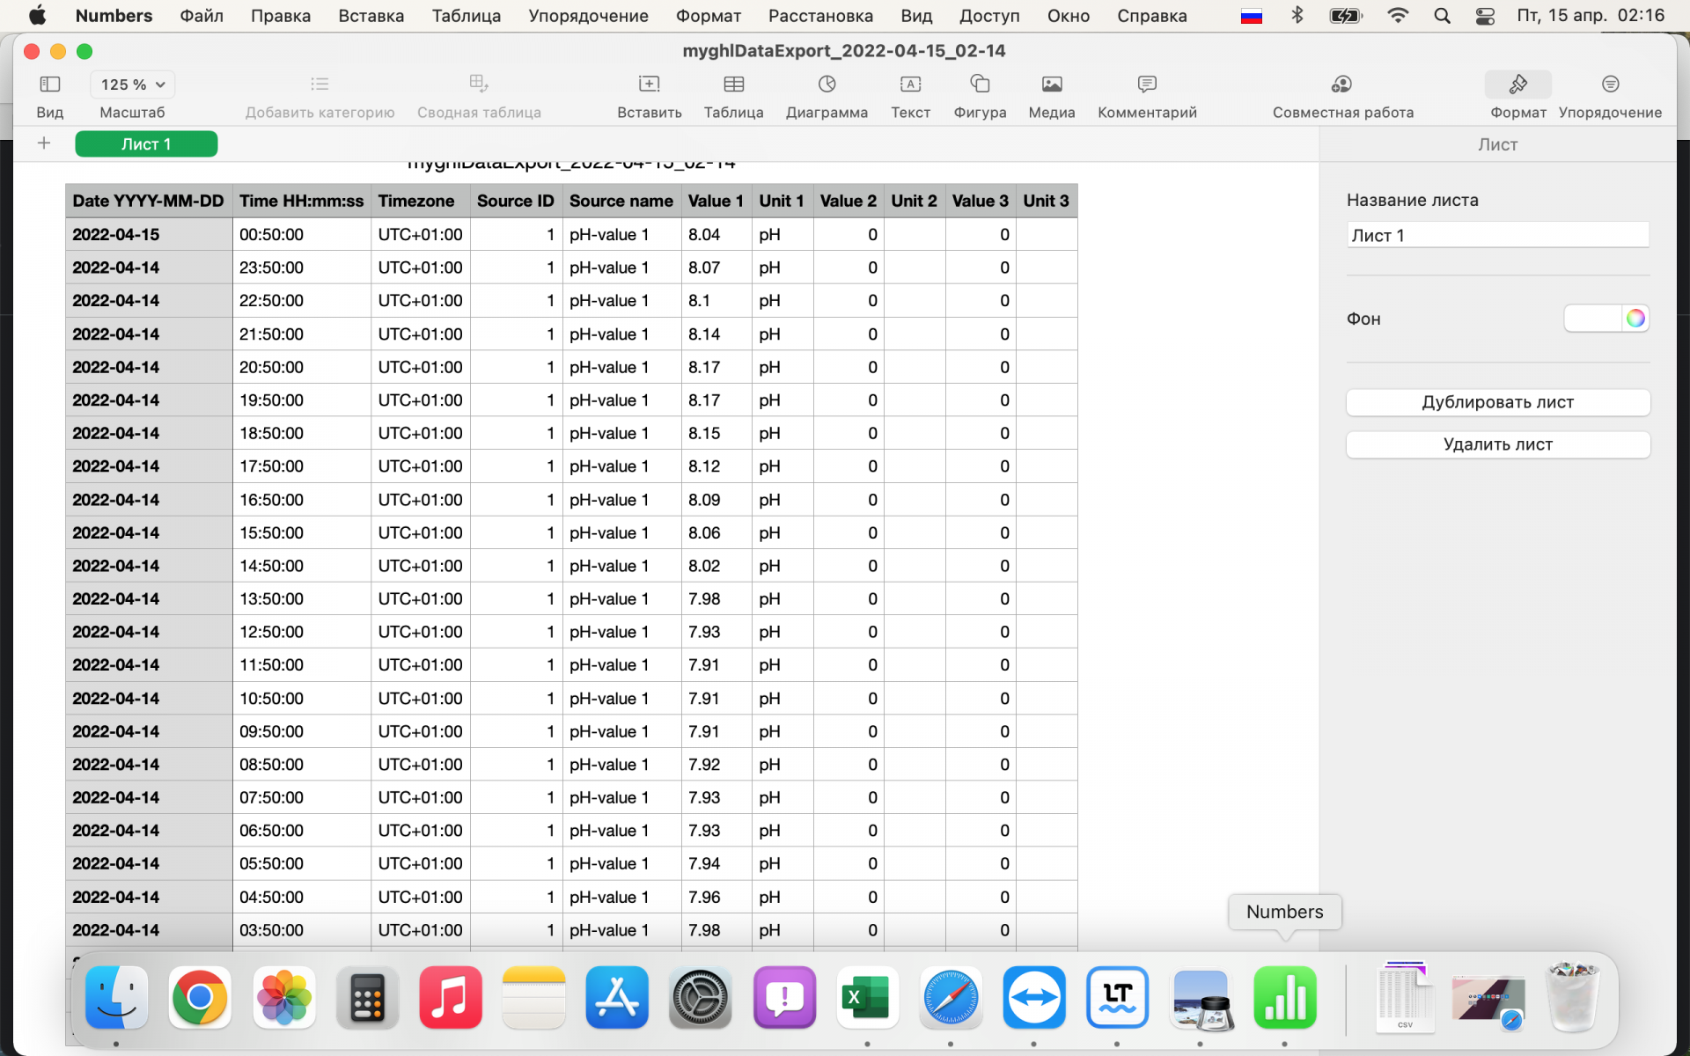The height and width of the screenshot is (1056, 1690).
Task: Click the Название листа text field
Action: pyautogui.click(x=1497, y=235)
